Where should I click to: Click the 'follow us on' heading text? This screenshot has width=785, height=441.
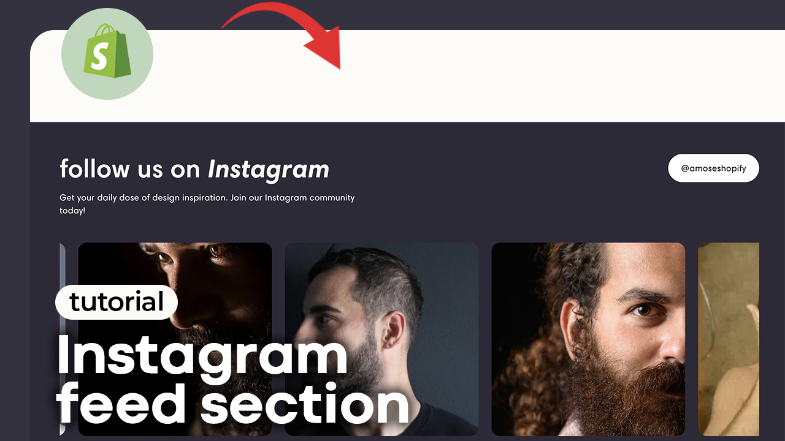pos(130,170)
